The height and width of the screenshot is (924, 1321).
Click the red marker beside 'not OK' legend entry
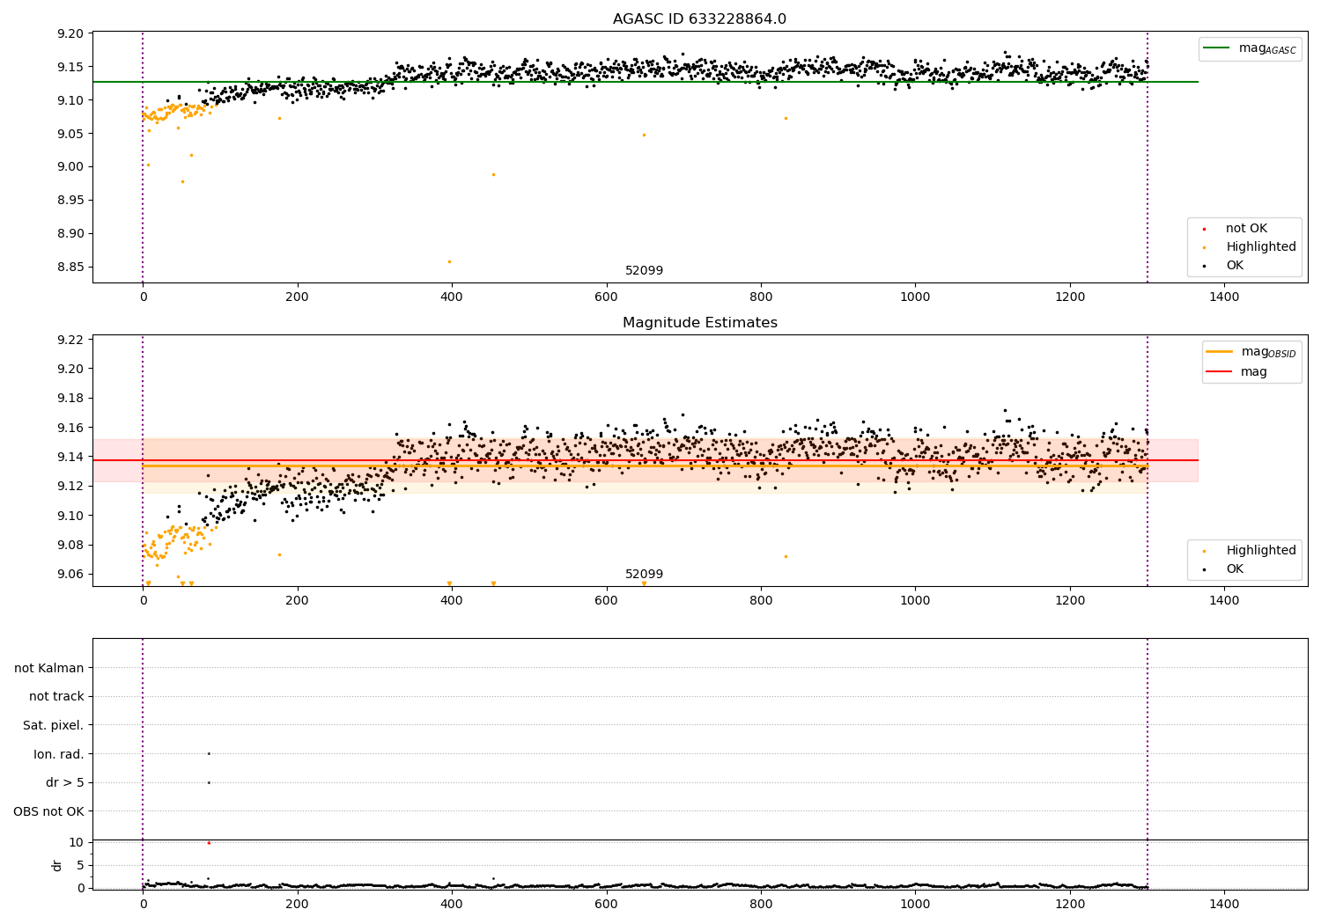pos(1204,229)
